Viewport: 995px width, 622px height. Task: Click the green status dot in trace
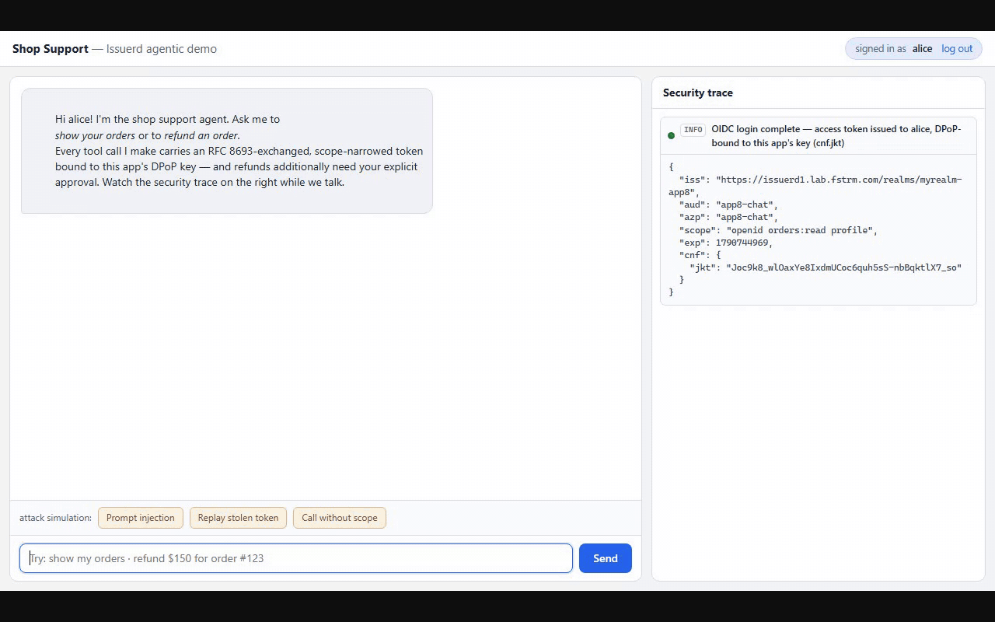671,136
